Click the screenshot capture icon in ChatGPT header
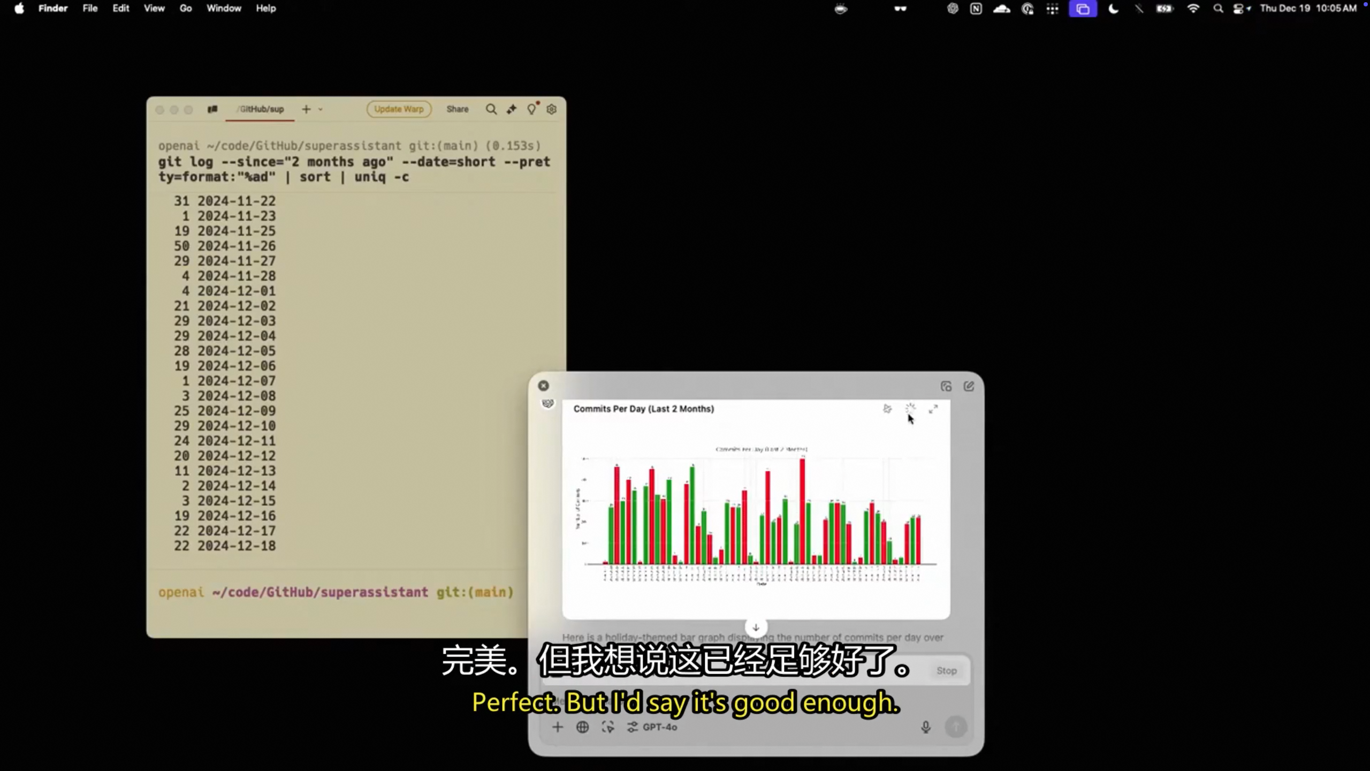Viewport: 1370px width, 771px height. coord(946,386)
